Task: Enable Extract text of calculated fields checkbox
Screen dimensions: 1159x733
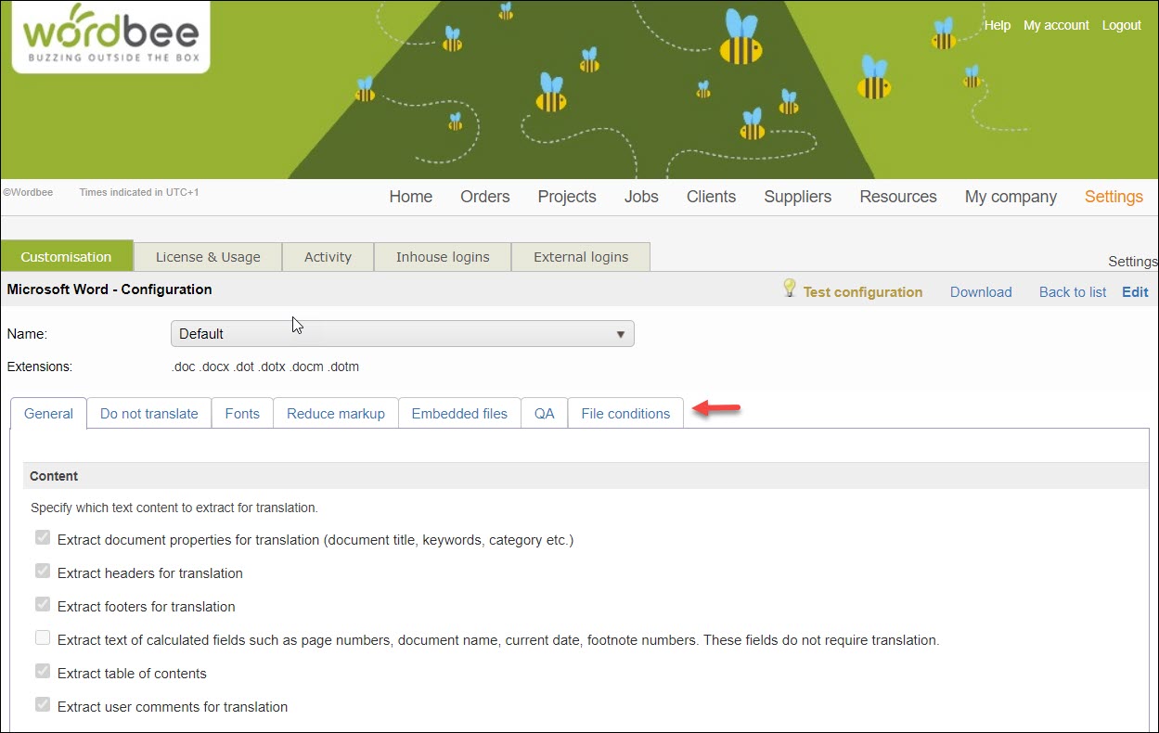Action: (43, 638)
